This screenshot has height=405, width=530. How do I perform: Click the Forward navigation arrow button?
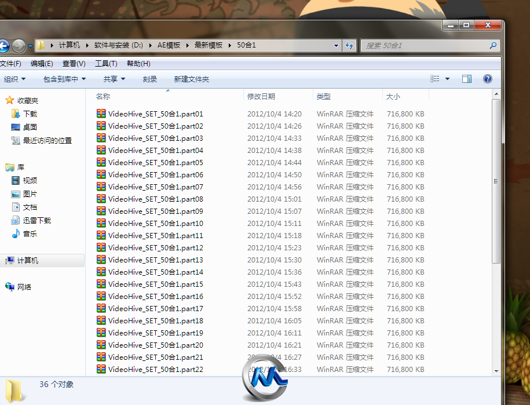[19, 46]
